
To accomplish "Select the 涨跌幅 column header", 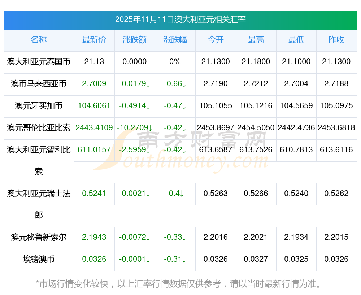I will (x=175, y=40).
